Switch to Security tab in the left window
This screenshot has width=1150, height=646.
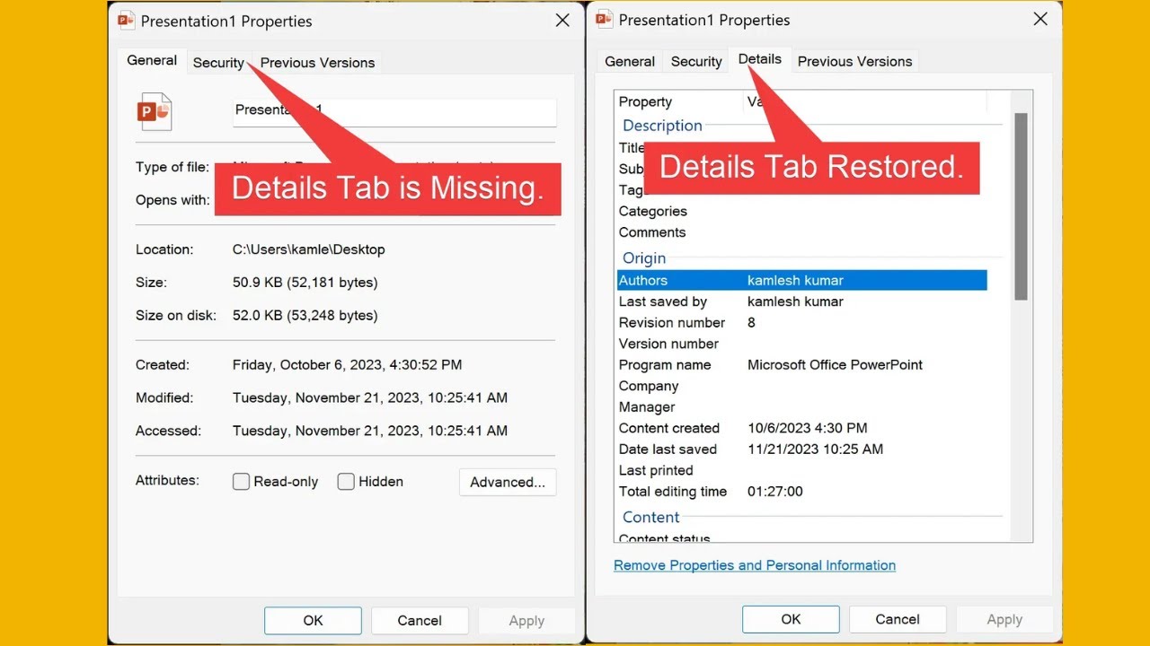coord(218,63)
